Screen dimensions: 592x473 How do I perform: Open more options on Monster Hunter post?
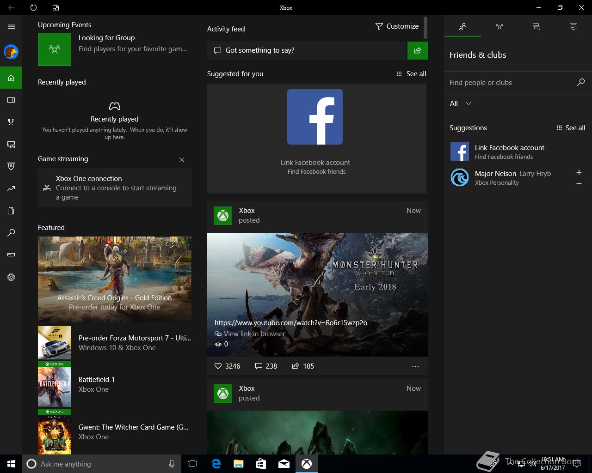[x=415, y=366]
